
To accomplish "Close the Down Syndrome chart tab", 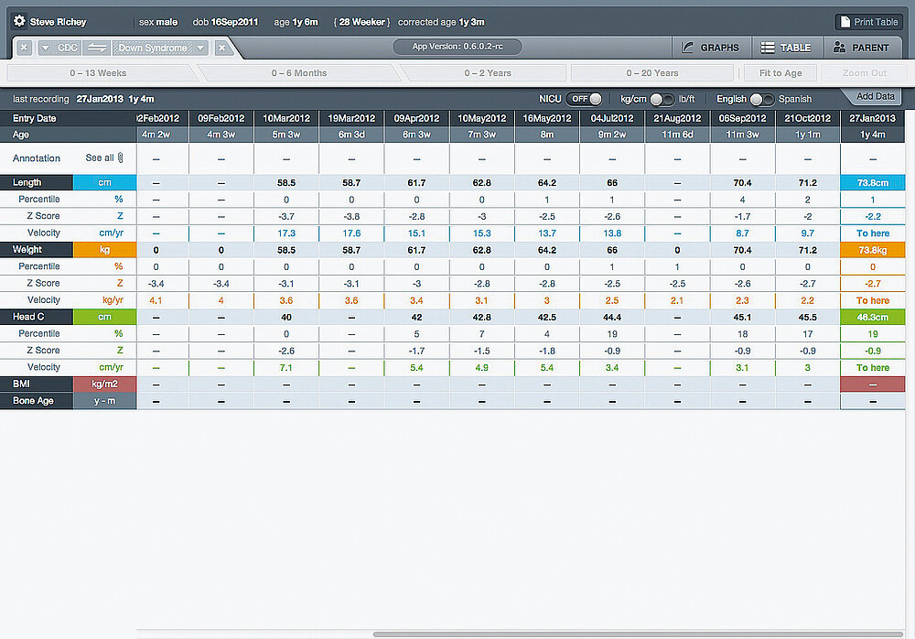I will pyautogui.click(x=221, y=48).
